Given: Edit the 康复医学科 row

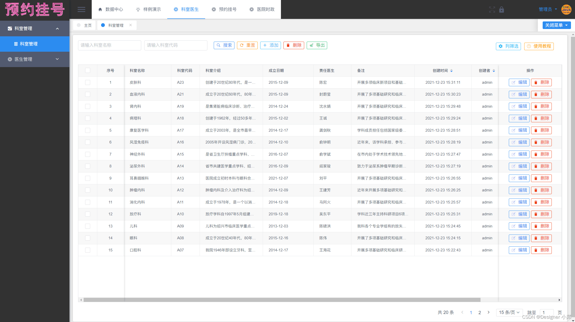Looking at the screenshot, I should (519, 130).
